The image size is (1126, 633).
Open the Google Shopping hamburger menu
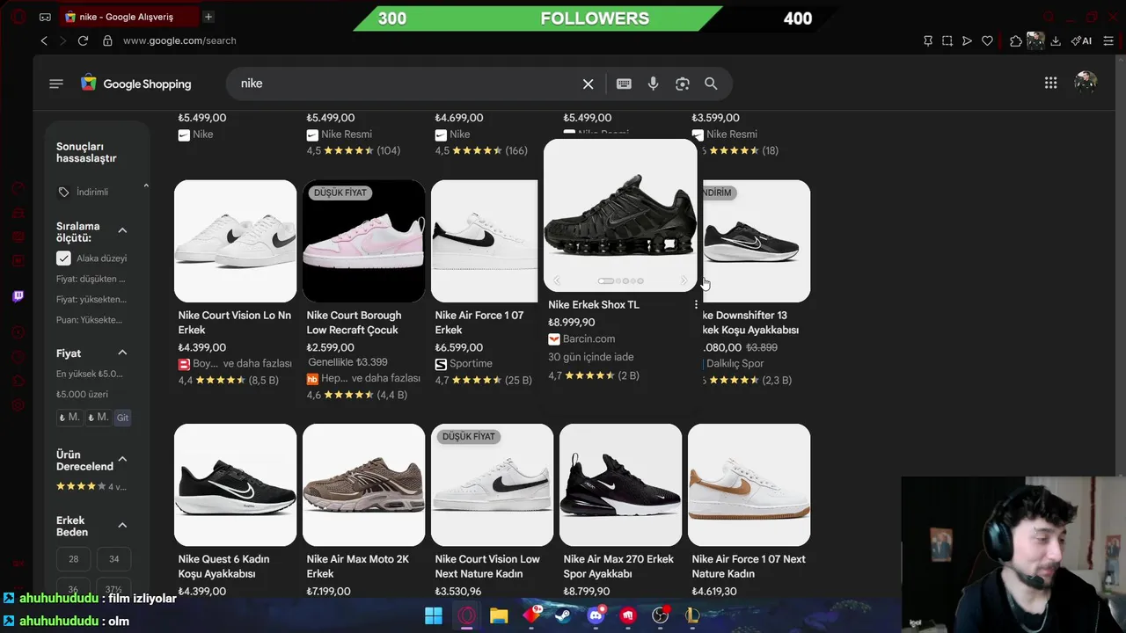pos(56,84)
